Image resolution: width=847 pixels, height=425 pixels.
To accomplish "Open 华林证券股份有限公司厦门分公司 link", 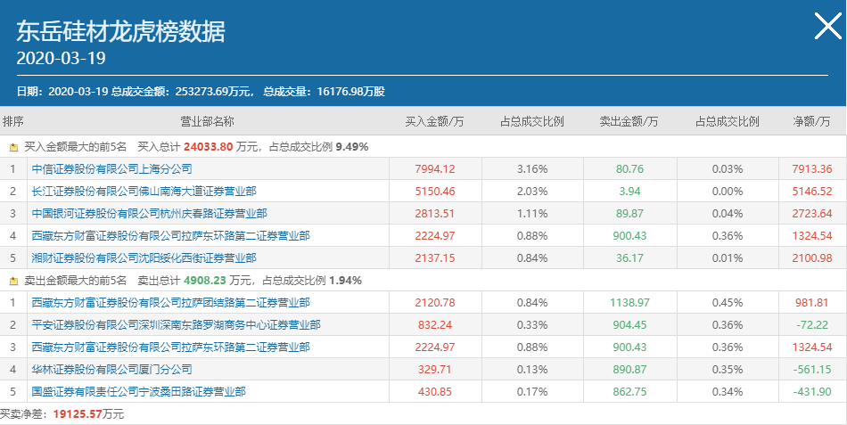I will tap(111, 370).
